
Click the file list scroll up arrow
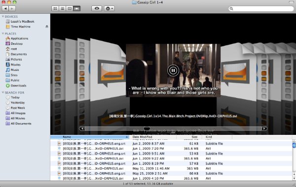[x=294, y=174]
